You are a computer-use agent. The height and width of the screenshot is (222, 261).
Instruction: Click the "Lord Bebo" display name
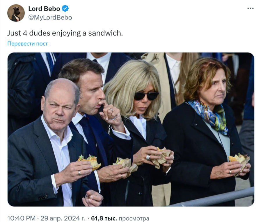click(44, 9)
